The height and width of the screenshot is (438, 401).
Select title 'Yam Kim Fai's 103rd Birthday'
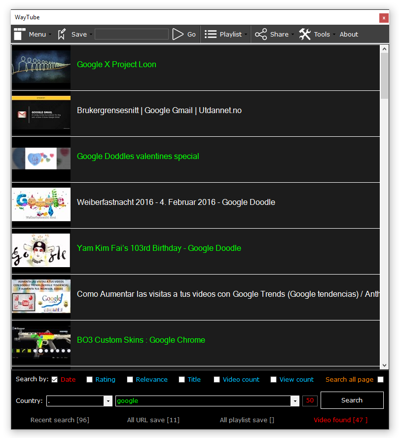129,248
